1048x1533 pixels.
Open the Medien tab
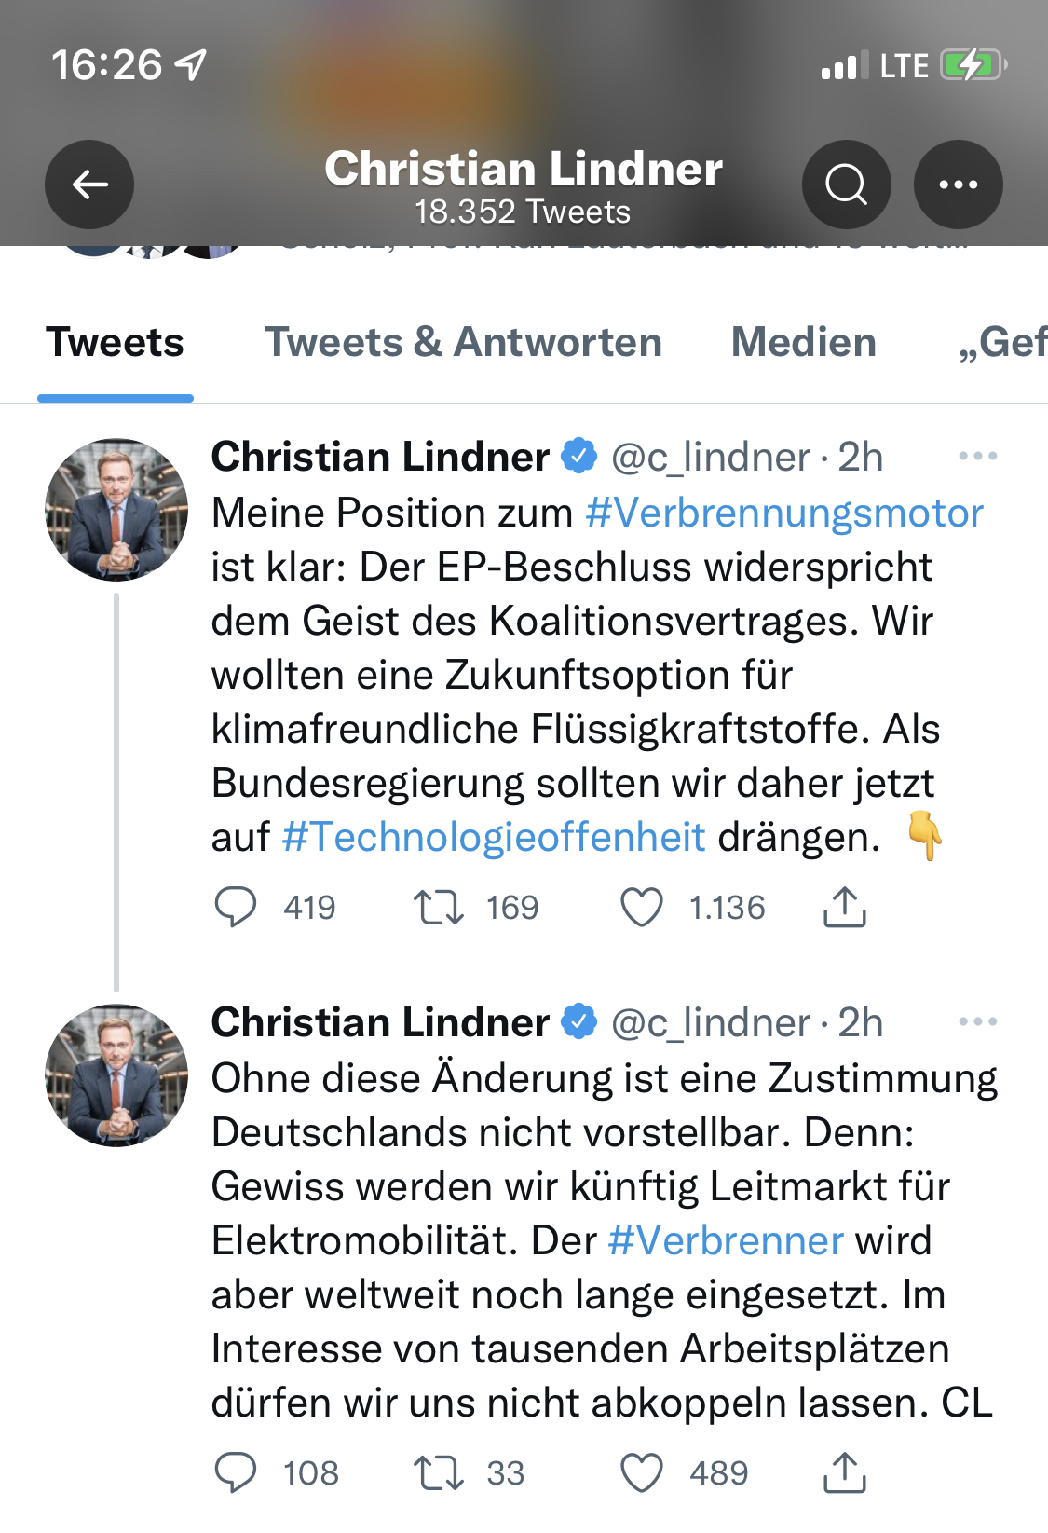pyautogui.click(x=802, y=343)
